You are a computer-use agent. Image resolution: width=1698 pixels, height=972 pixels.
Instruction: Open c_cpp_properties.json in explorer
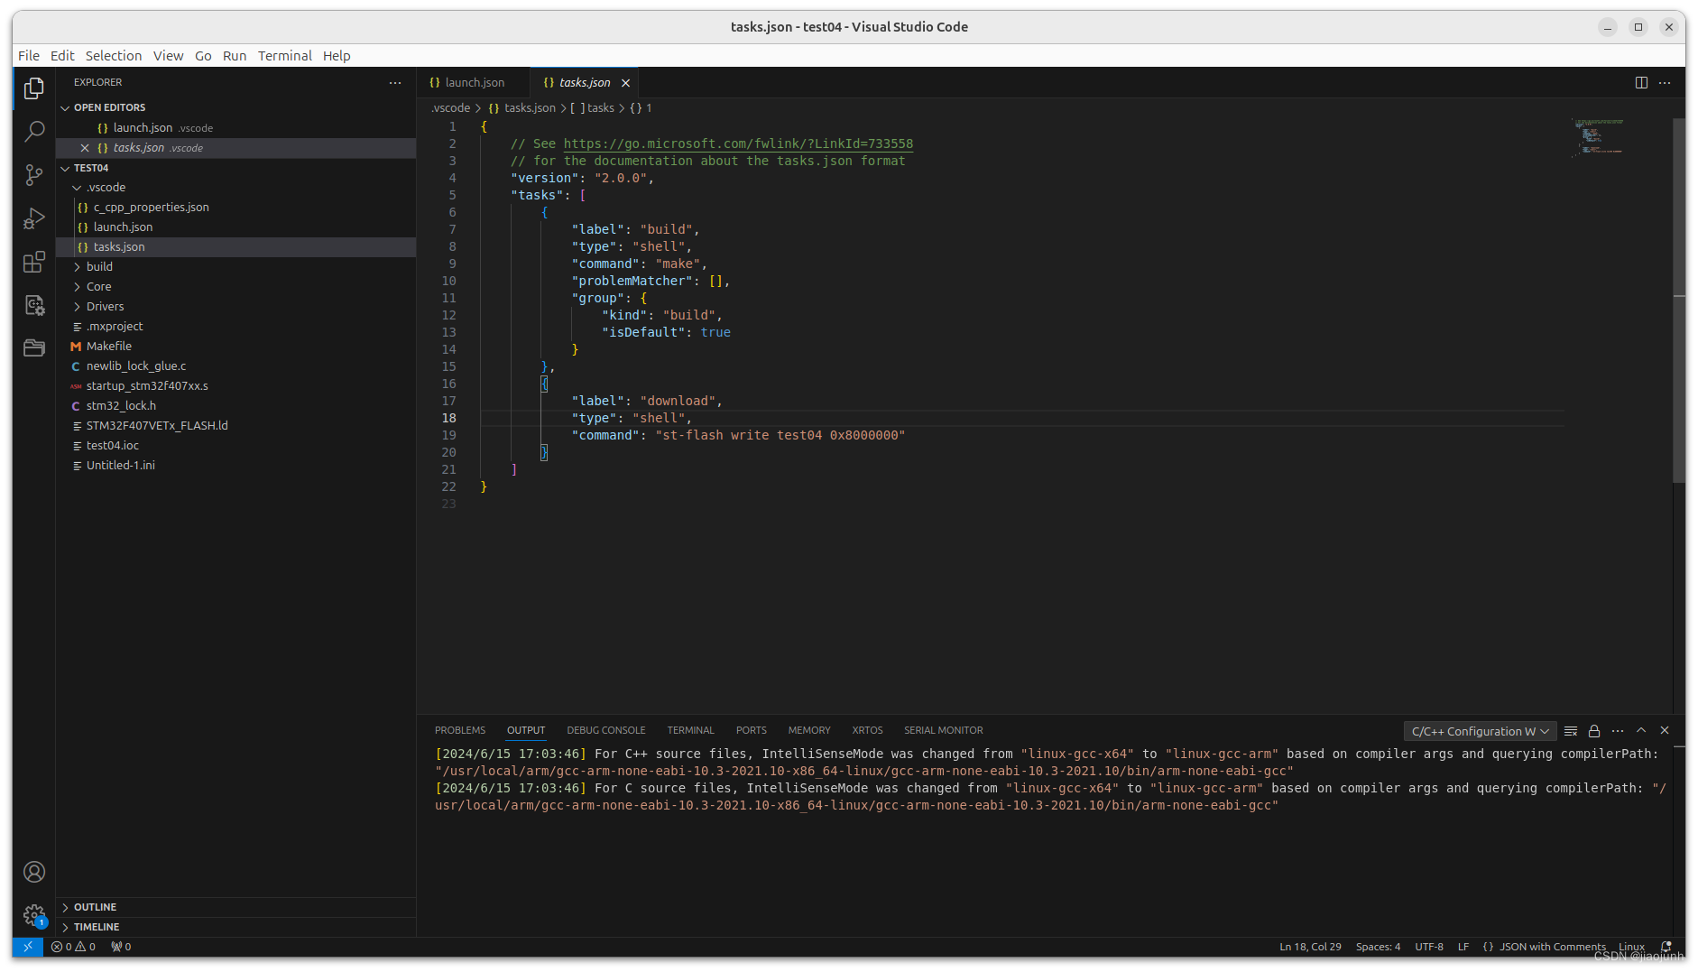[x=236, y=208]
